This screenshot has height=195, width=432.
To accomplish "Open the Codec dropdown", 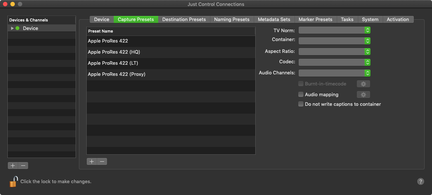I will [x=335, y=63].
